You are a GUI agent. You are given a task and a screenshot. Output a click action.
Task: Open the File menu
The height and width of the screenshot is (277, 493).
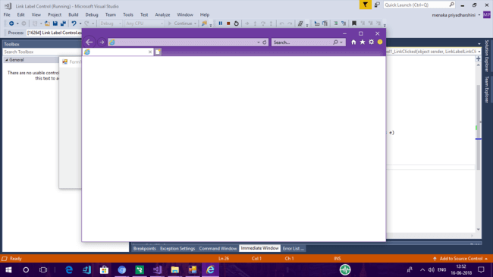point(7,14)
